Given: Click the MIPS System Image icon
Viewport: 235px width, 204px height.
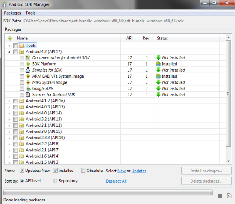Looking at the screenshot, I should click(28, 82).
